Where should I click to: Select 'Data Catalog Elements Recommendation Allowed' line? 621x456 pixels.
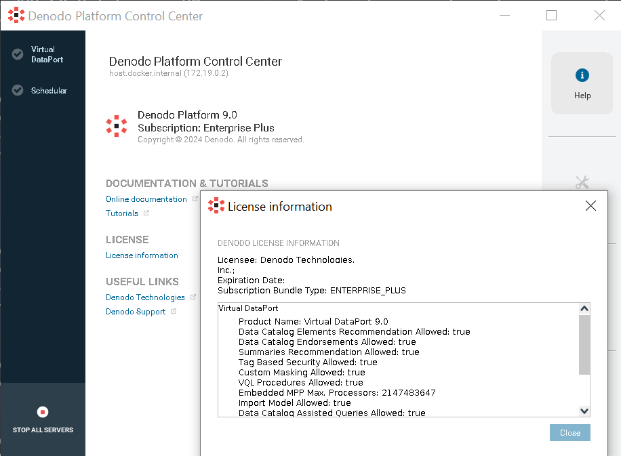click(355, 332)
